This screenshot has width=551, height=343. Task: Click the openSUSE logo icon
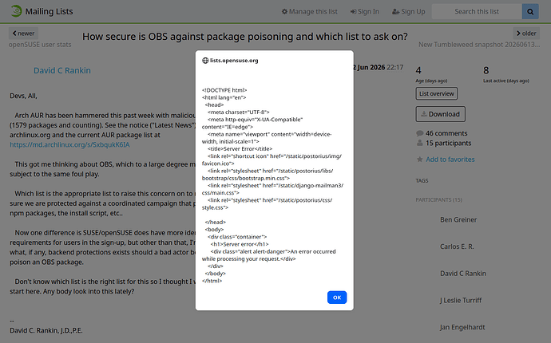click(16, 11)
